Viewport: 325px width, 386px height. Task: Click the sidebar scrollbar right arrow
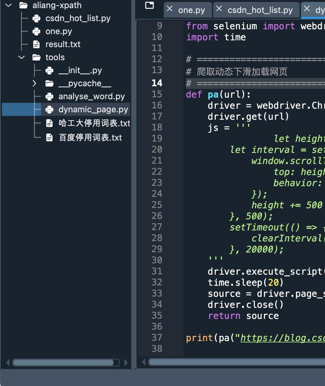point(126,363)
